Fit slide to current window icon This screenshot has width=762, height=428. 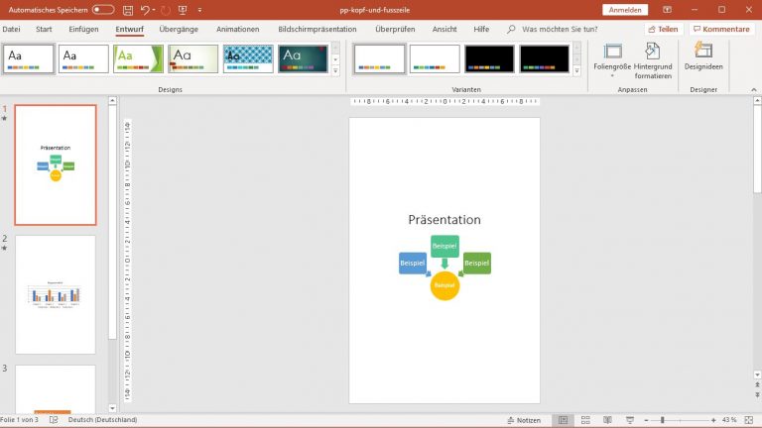click(x=749, y=420)
